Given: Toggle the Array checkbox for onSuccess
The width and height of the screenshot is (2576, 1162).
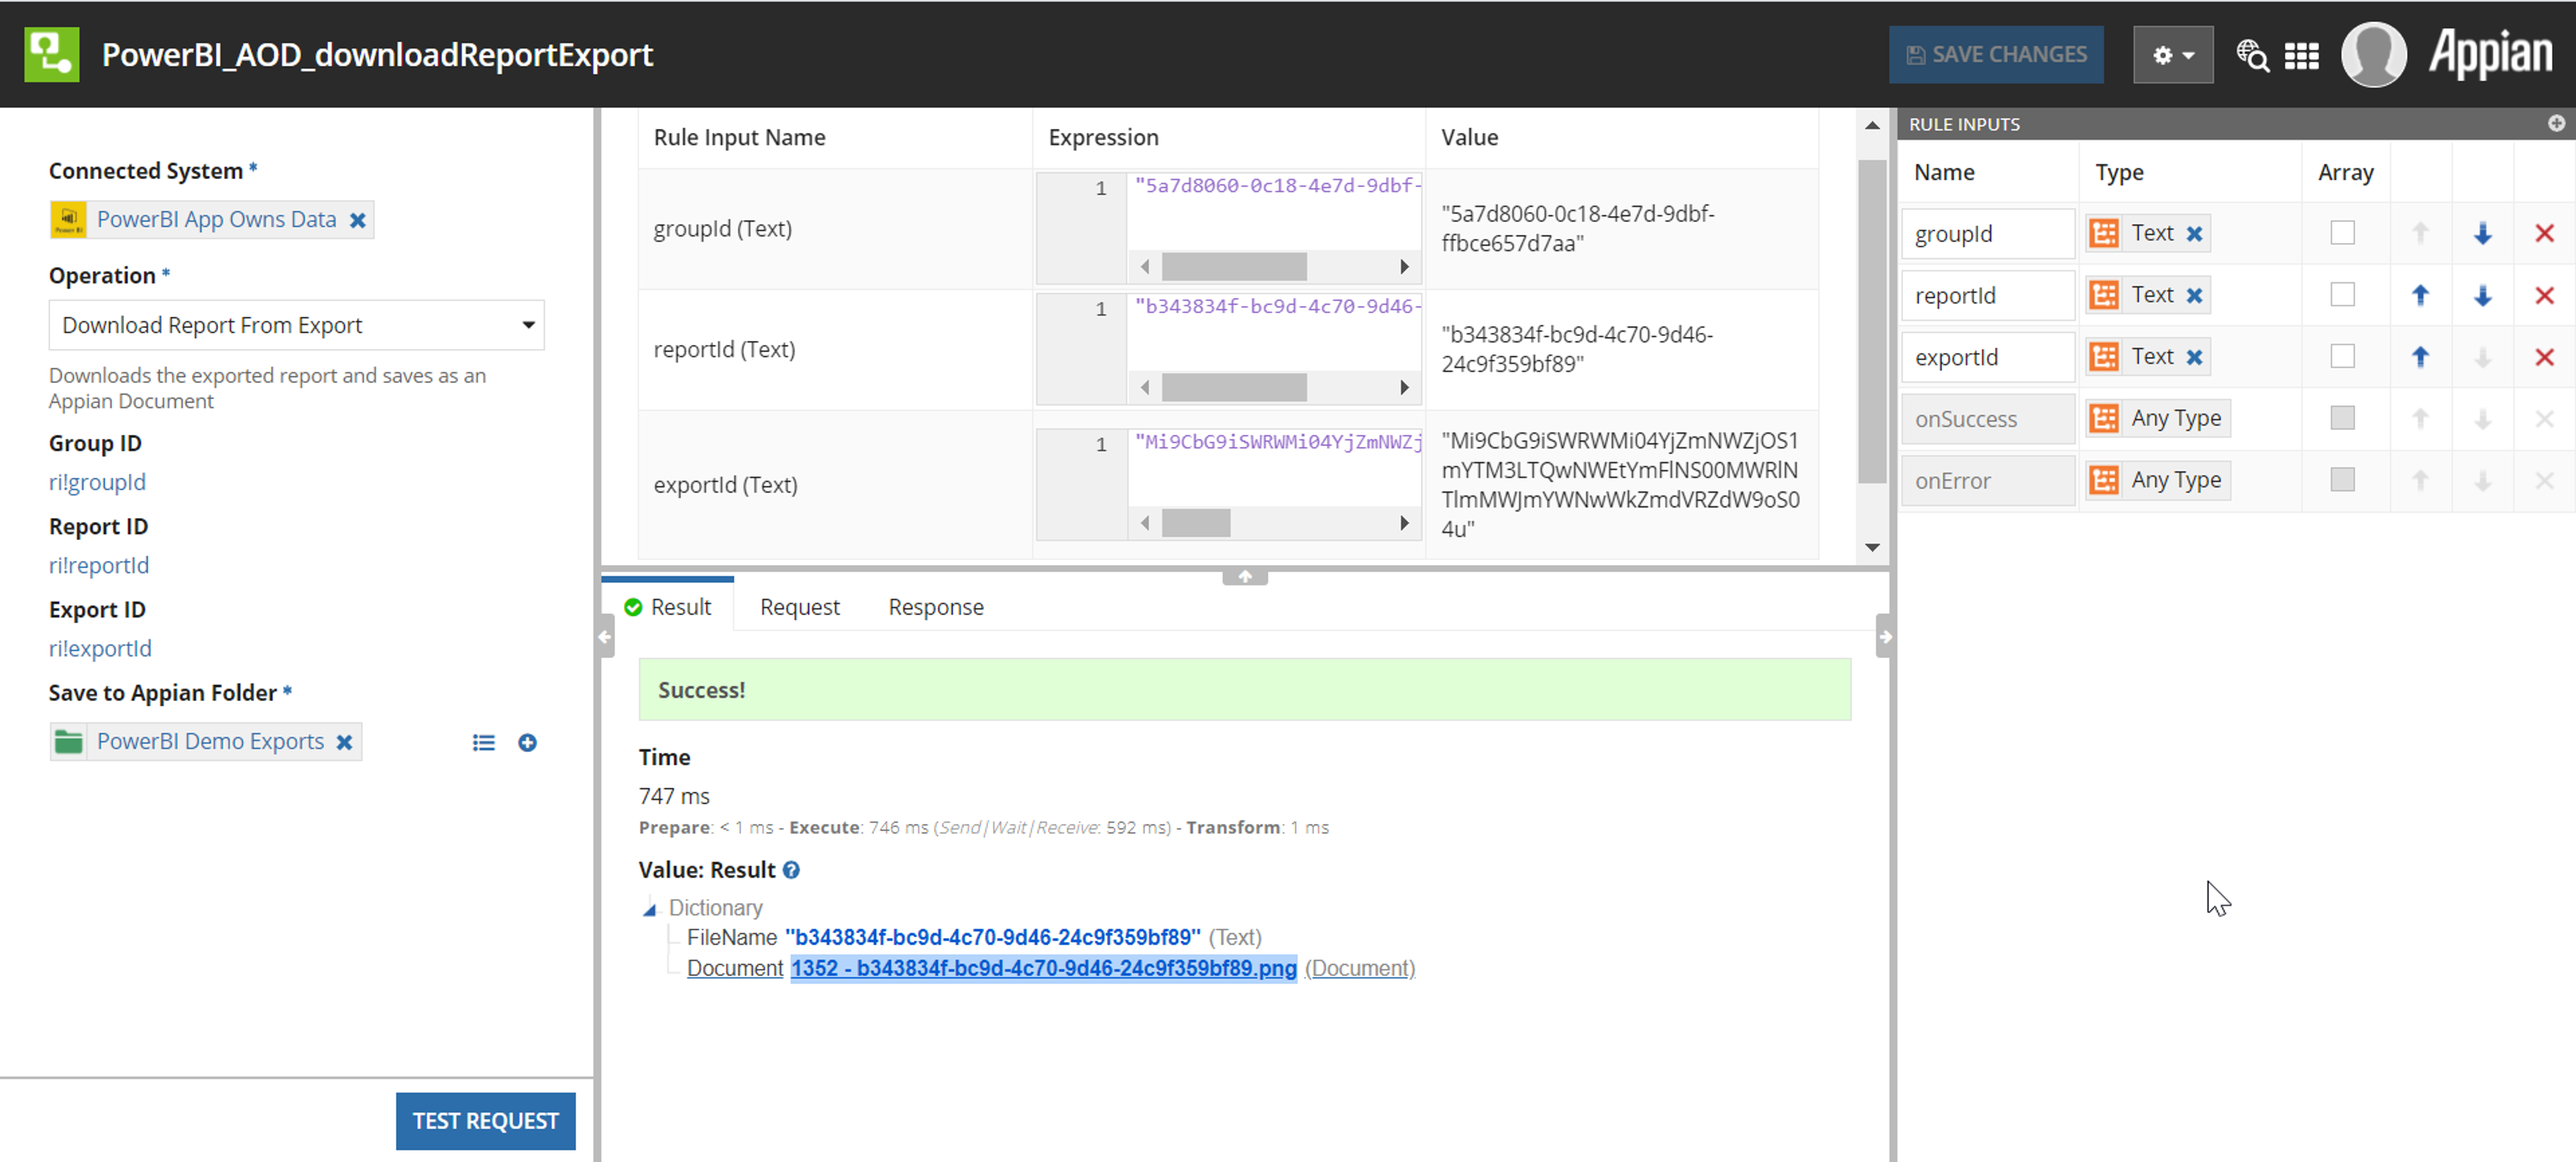Looking at the screenshot, I should (x=2342, y=418).
